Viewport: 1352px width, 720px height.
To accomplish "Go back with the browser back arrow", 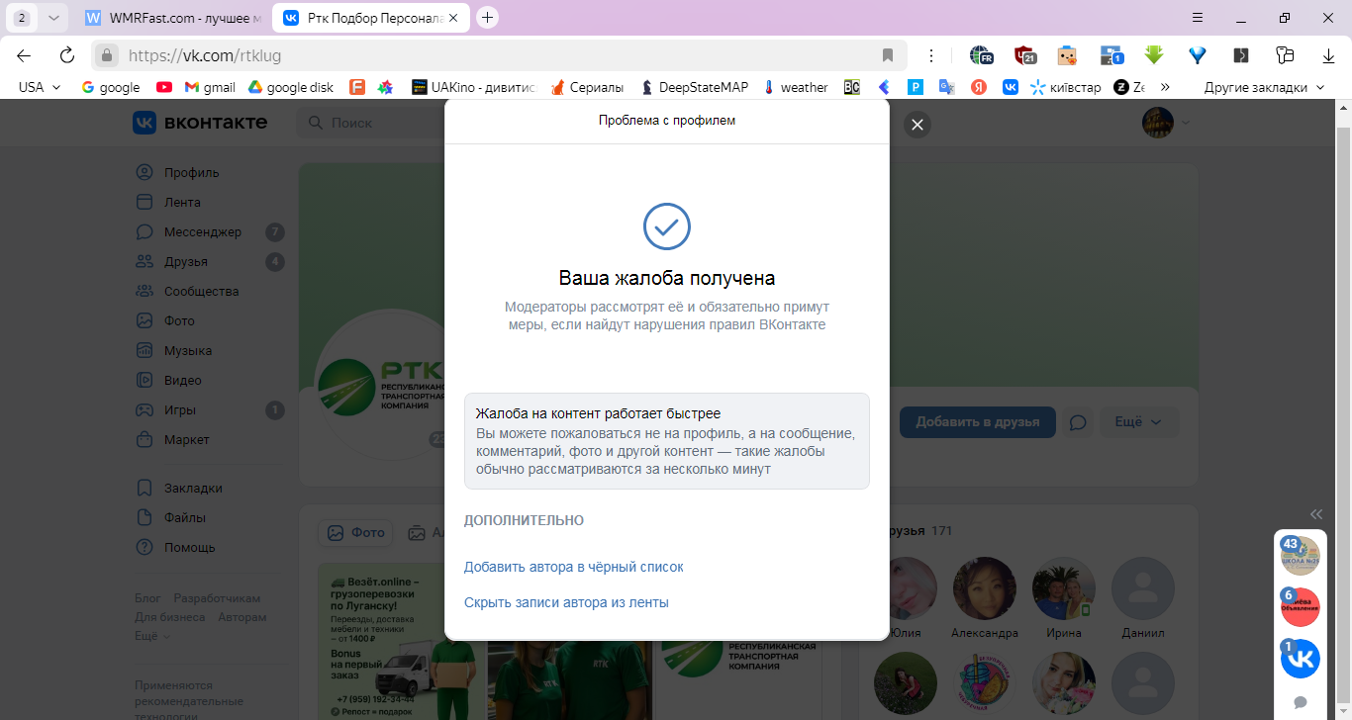I will (24, 55).
